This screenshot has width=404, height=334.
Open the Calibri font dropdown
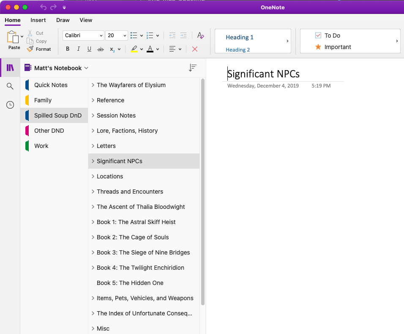click(x=83, y=35)
